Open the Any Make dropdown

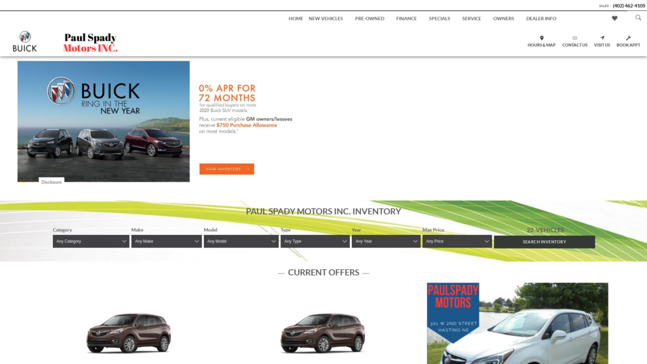pos(166,241)
